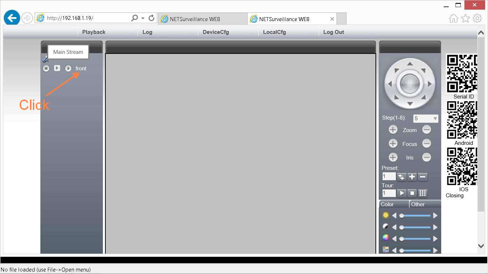Increase saturation with right arrow
The image size is (488, 274).
pyautogui.click(x=435, y=239)
